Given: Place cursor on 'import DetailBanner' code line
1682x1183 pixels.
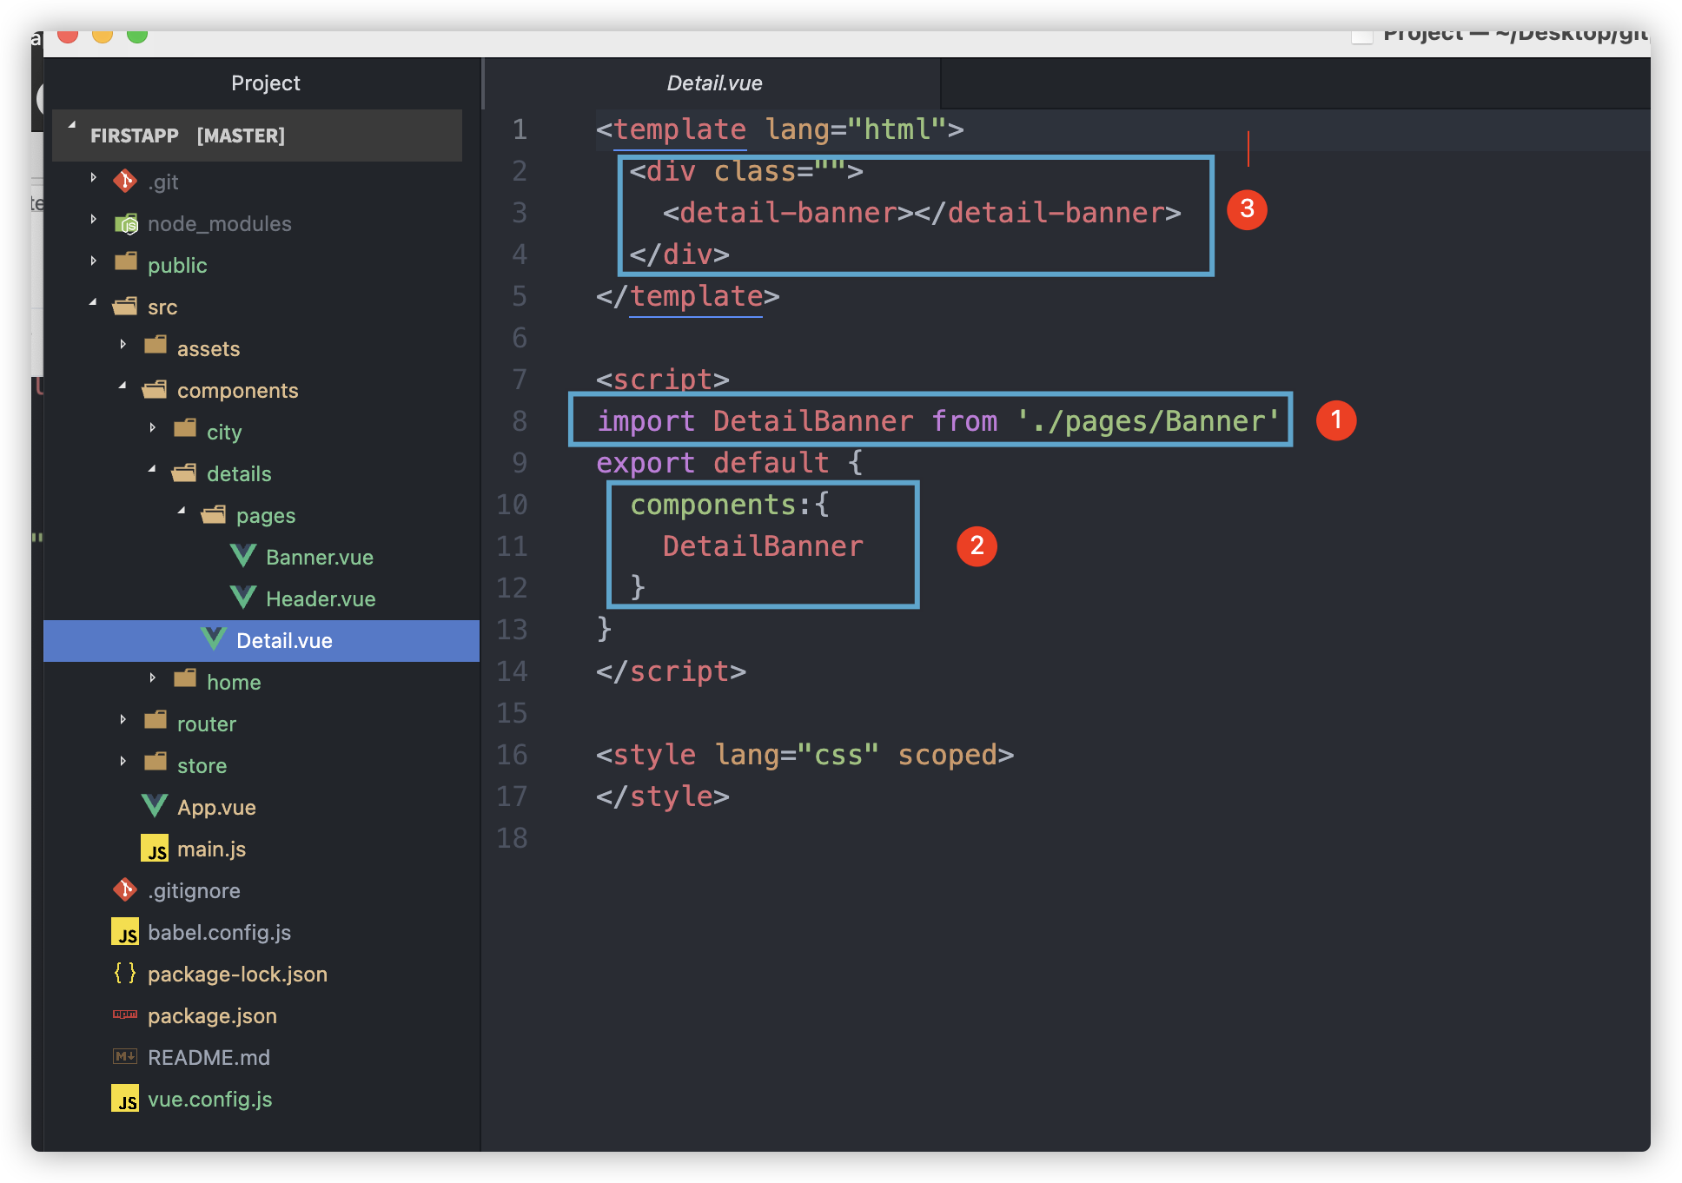Looking at the screenshot, I should point(937,421).
